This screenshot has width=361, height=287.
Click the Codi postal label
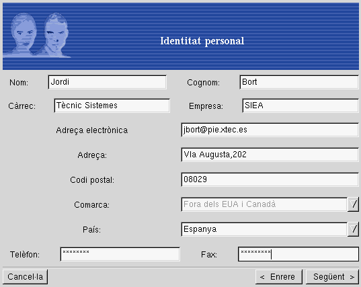[92, 180]
